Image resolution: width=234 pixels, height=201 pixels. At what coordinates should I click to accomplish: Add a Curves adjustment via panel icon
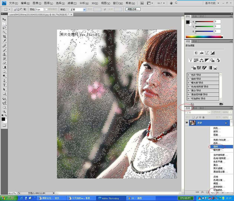click(207, 53)
